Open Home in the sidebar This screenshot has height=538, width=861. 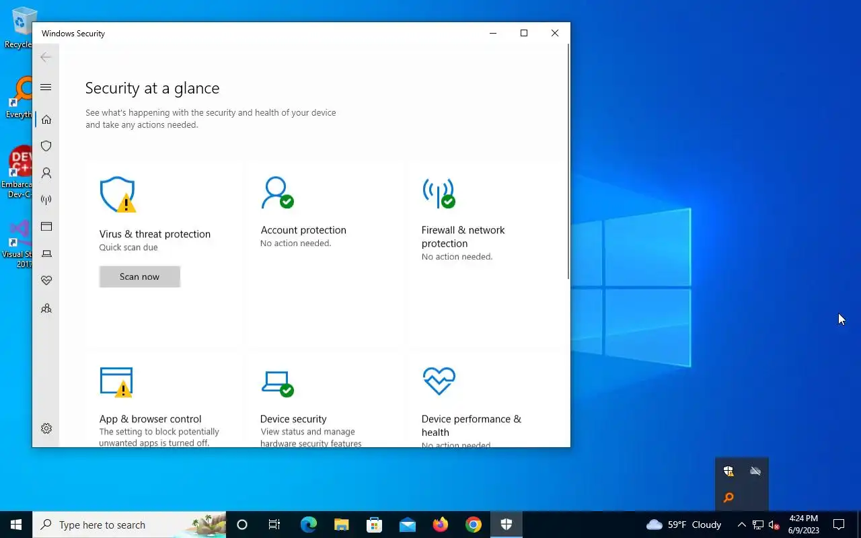46,120
